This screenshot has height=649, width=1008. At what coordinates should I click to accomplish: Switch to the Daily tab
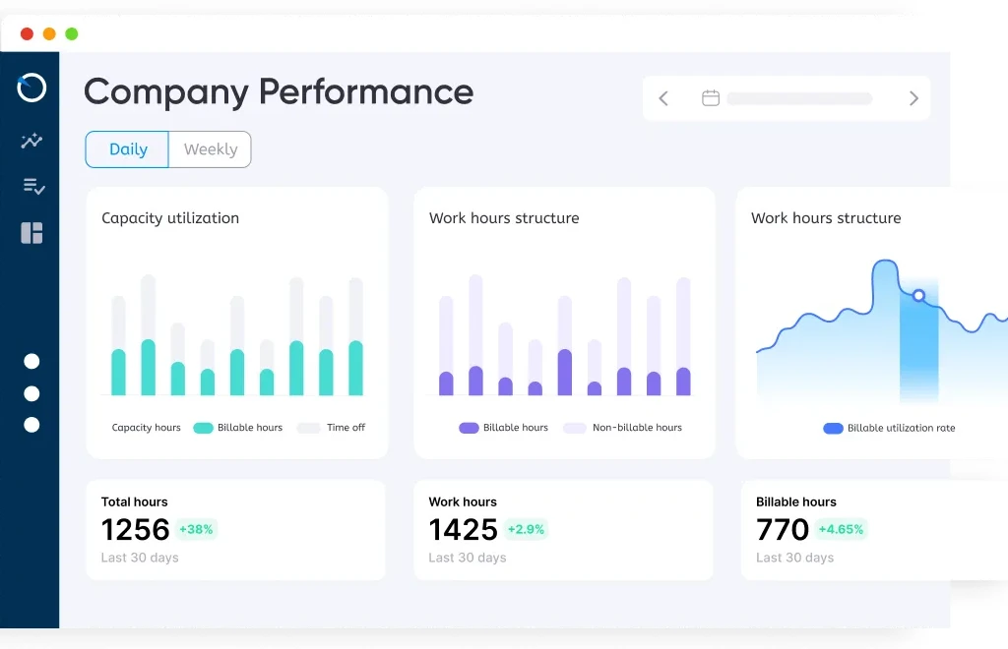(x=128, y=149)
